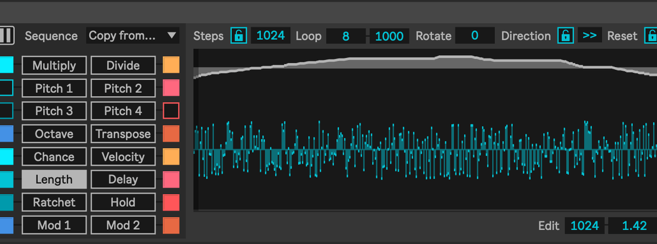Open the Copy from... dropdown
This screenshot has height=244, width=657.
[133, 36]
